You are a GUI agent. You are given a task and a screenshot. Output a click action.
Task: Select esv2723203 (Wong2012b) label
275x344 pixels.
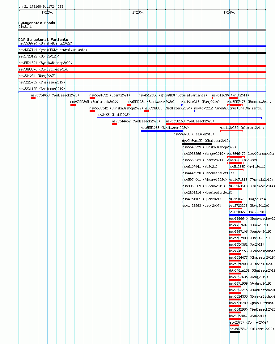[x=249, y=206]
